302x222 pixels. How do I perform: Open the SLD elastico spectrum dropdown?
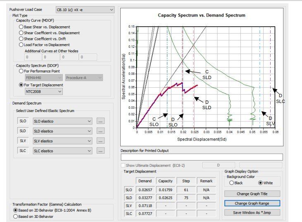click(x=62, y=131)
